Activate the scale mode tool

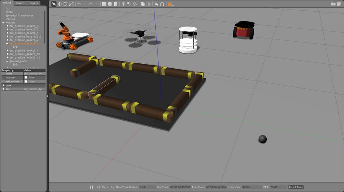(x=71, y=4)
